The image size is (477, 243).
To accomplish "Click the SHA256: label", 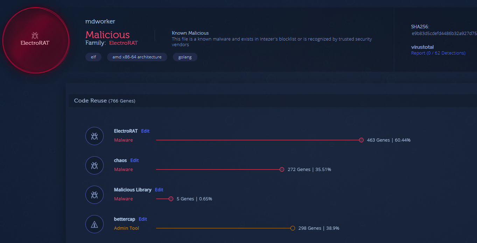I will pyautogui.click(x=420, y=27).
